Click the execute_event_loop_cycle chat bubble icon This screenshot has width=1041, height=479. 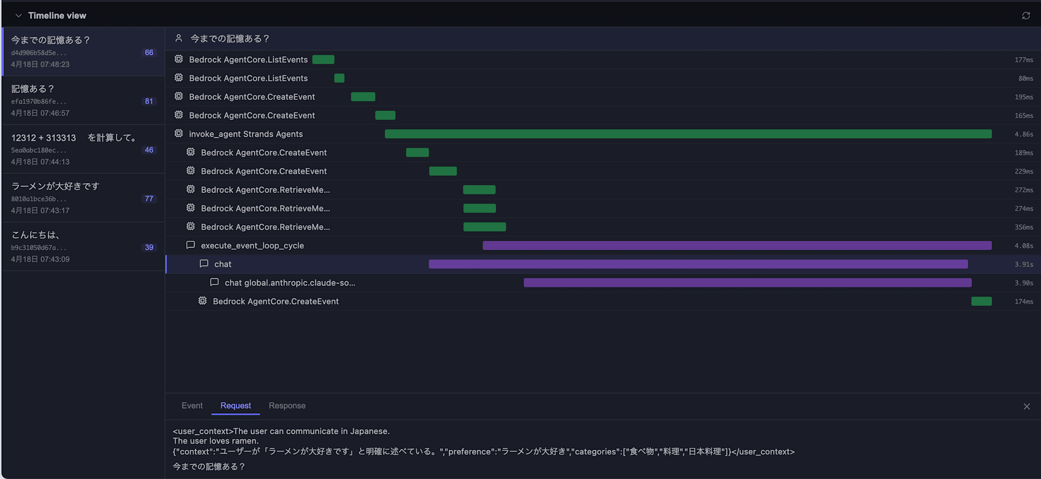(x=191, y=245)
